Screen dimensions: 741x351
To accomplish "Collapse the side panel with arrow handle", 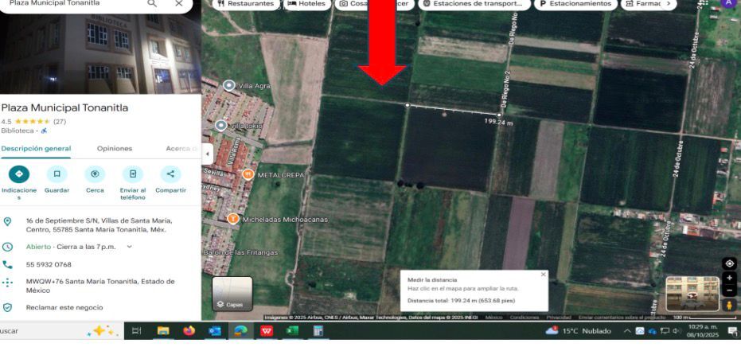I will [207, 153].
